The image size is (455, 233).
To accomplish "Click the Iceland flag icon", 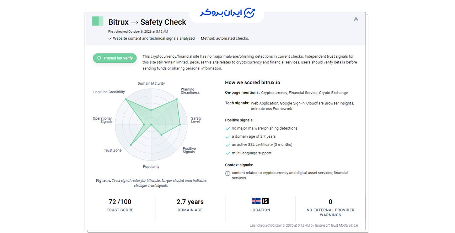I will 256,201.
